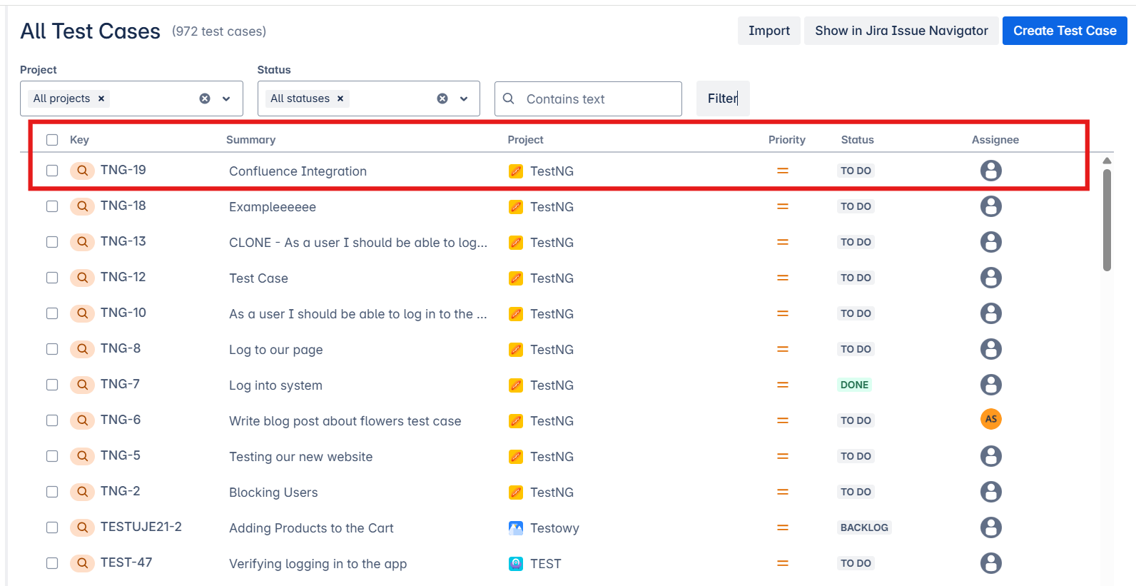Open BACKLOG status lozenge for TESTUJE21-2
The image size is (1136, 586).
point(864,527)
